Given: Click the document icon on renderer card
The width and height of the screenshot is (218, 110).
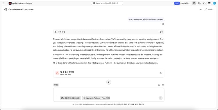Looking at the screenshot, I should (161, 73).
